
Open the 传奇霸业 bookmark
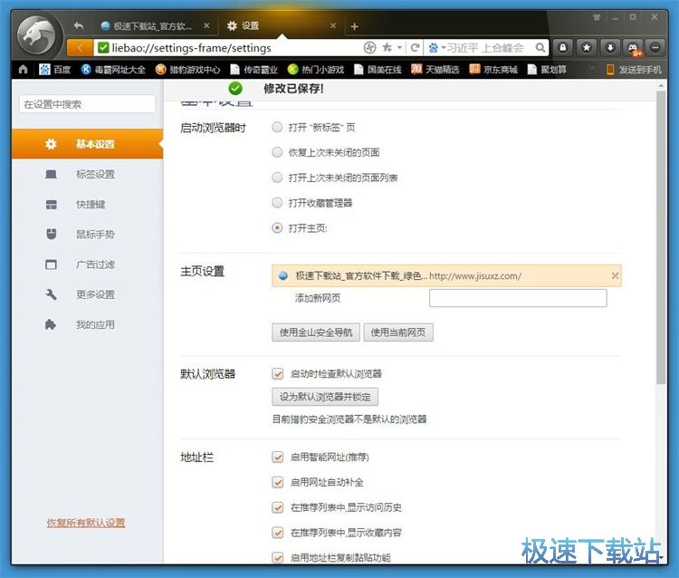pyautogui.click(x=253, y=70)
